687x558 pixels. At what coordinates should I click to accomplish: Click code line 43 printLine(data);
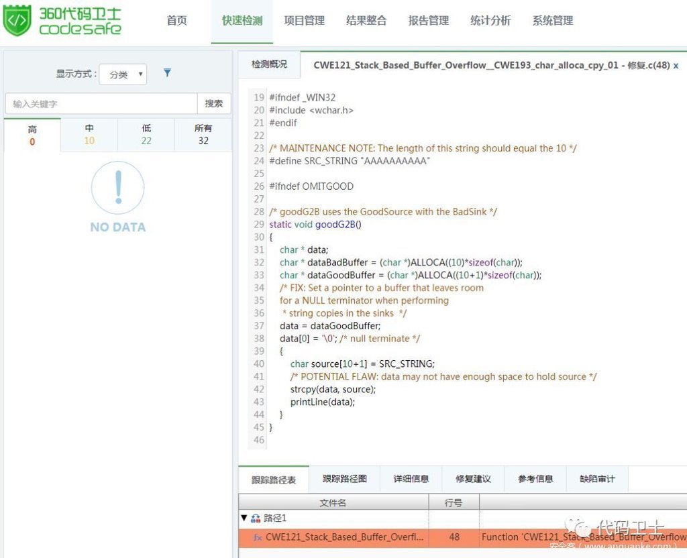(x=323, y=402)
